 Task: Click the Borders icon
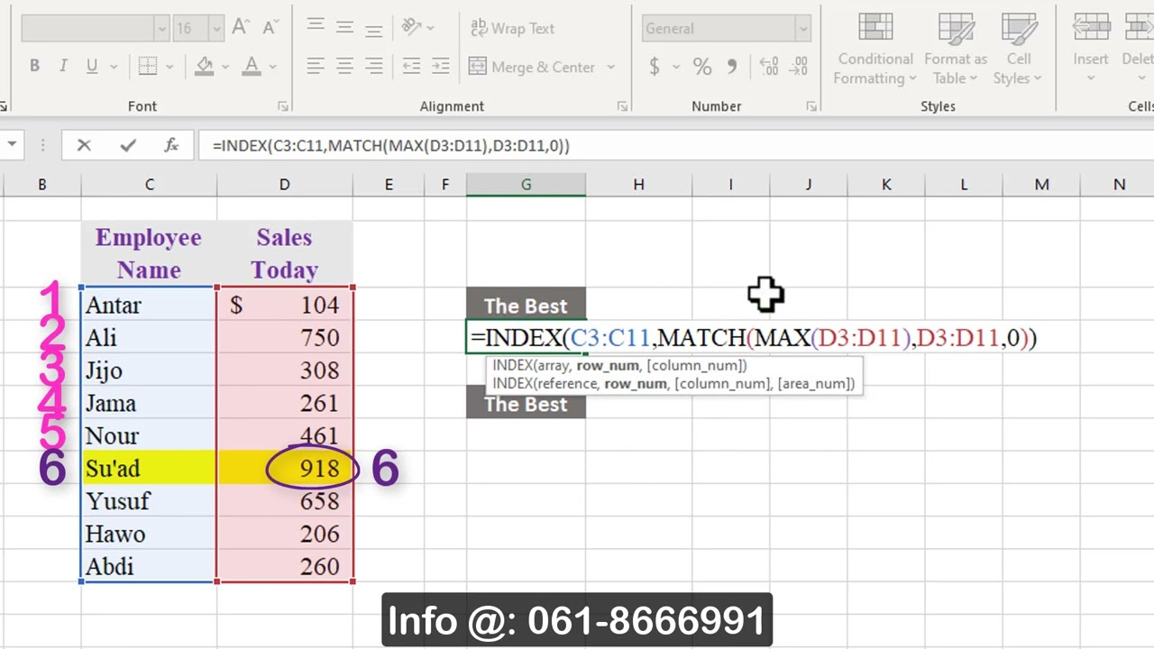click(148, 67)
